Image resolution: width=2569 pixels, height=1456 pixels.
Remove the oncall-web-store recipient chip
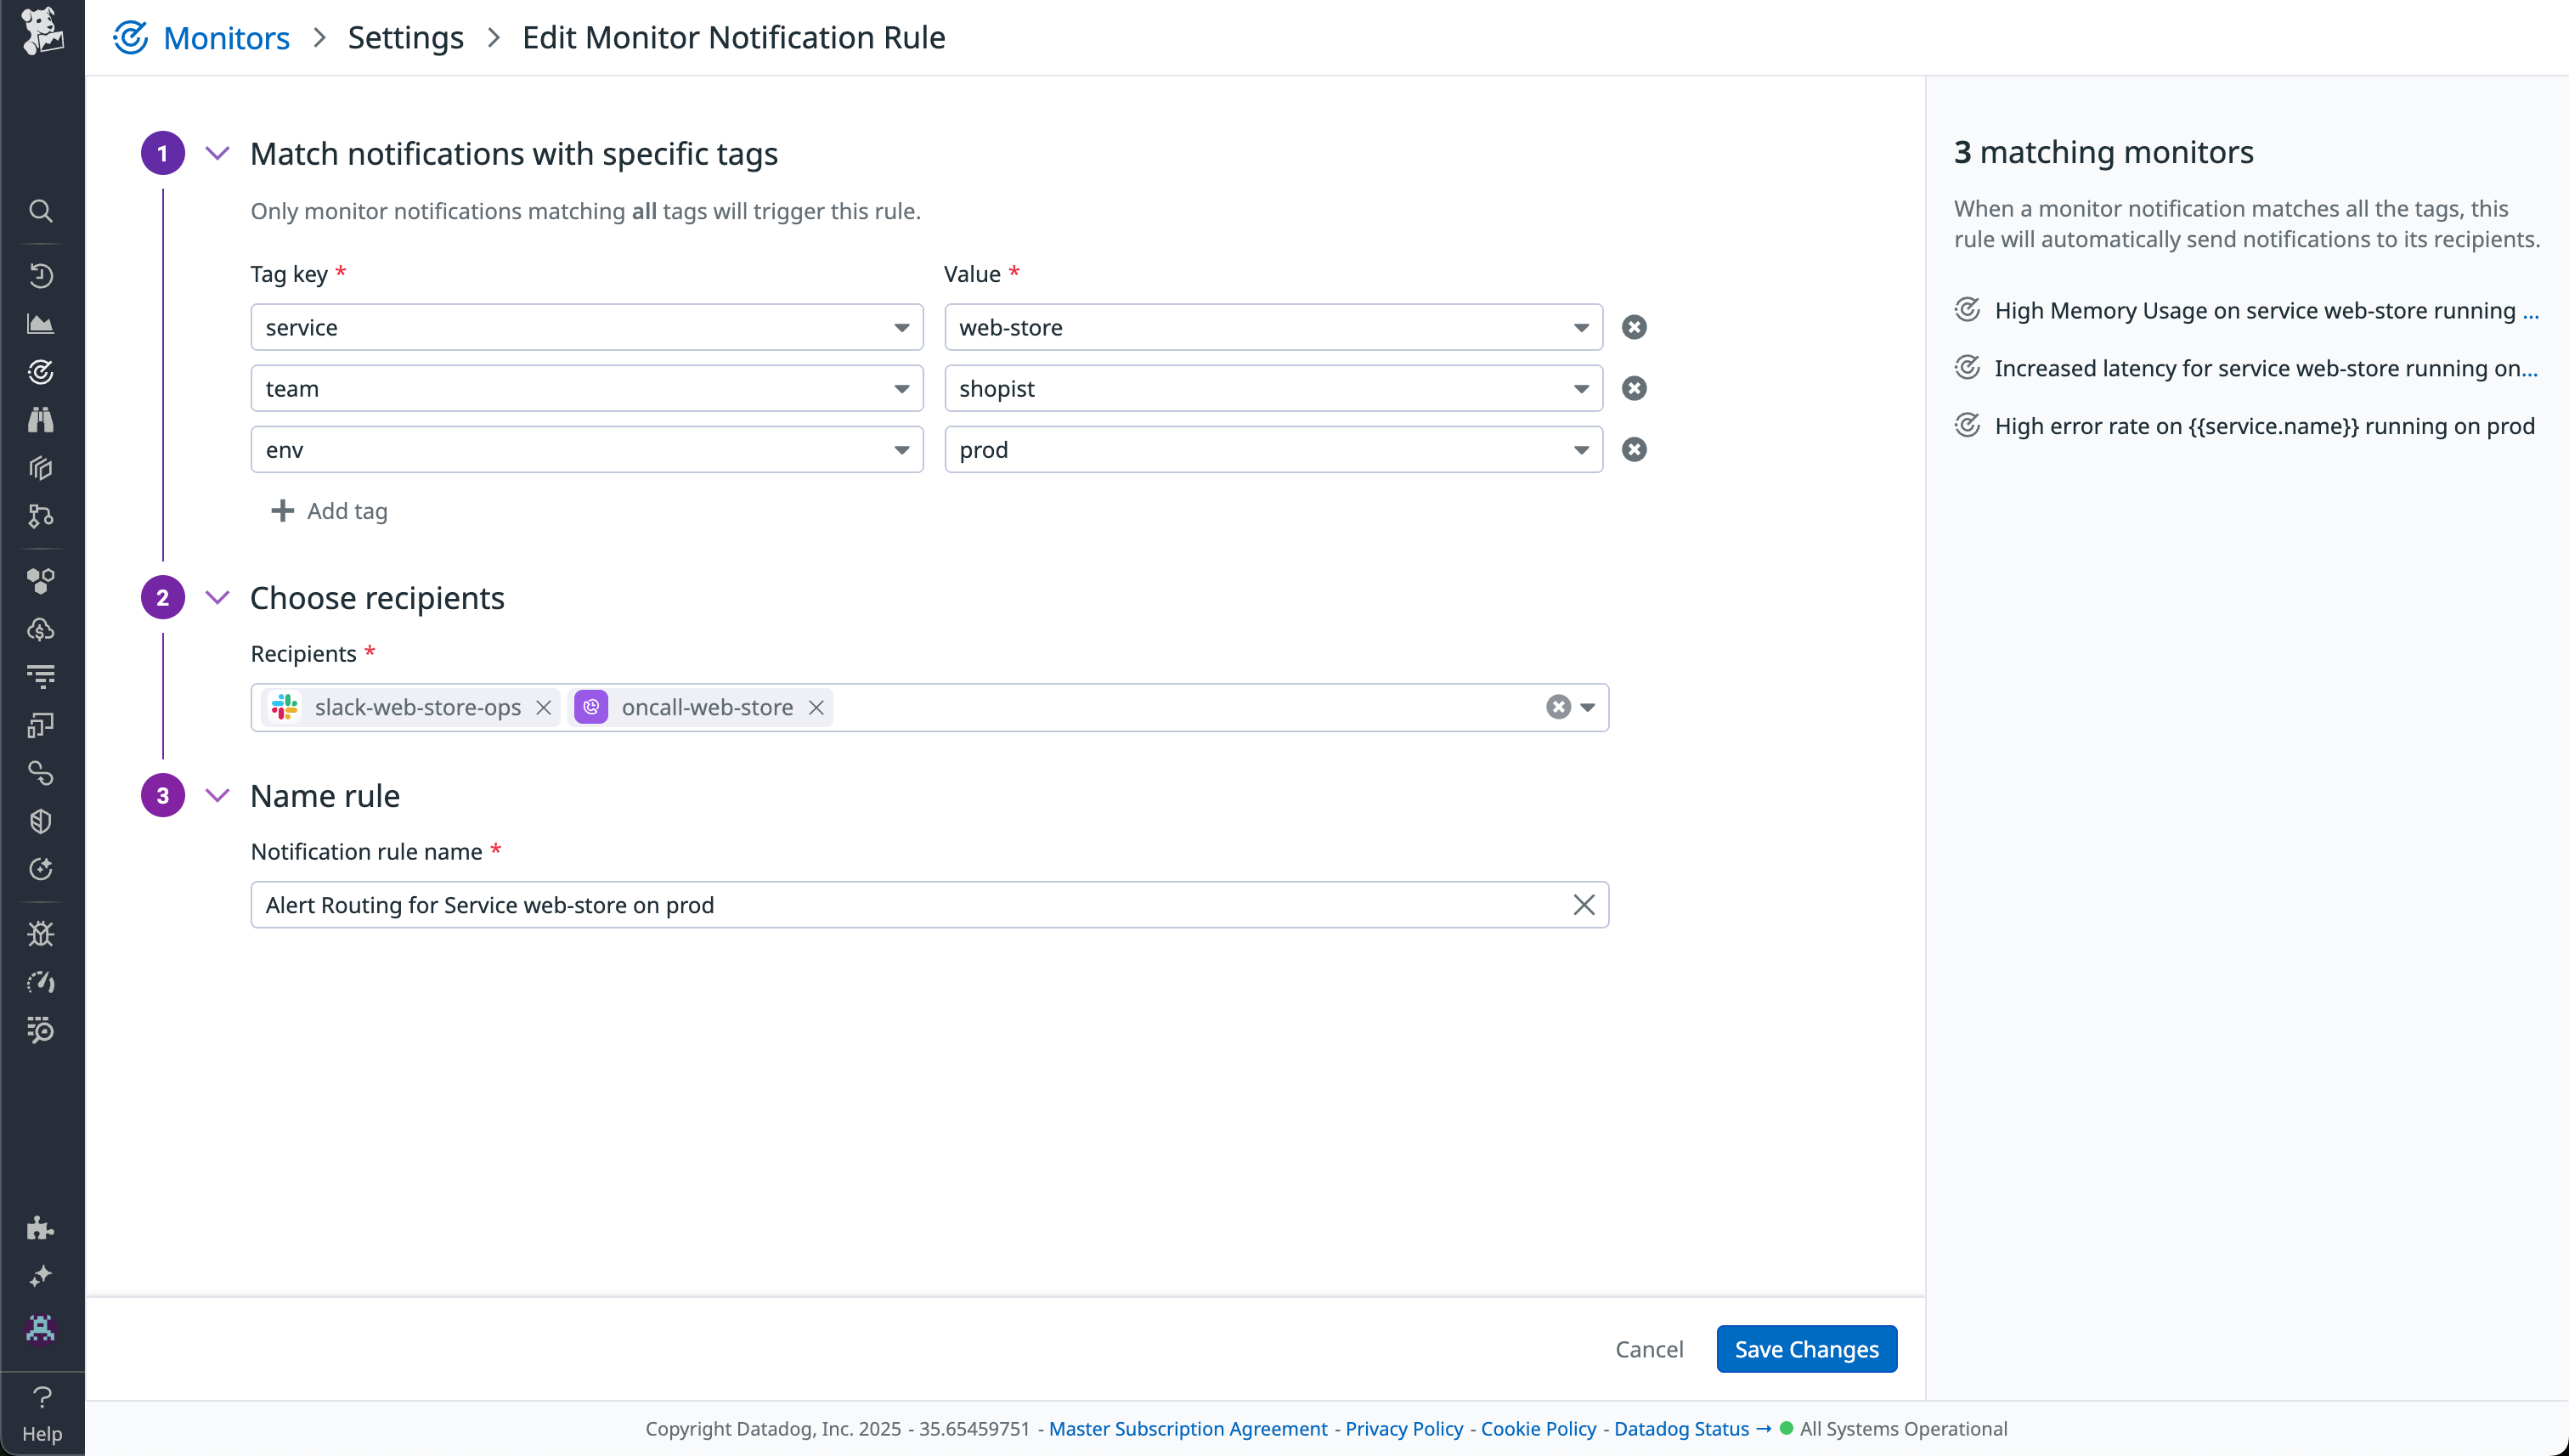click(816, 707)
